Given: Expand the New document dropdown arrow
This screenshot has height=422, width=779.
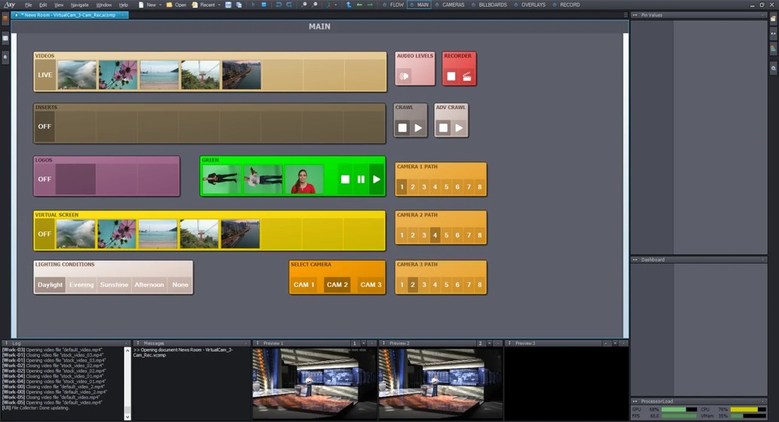Looking at the screenshot, I should pyautogui.click(x=160, y=5).
